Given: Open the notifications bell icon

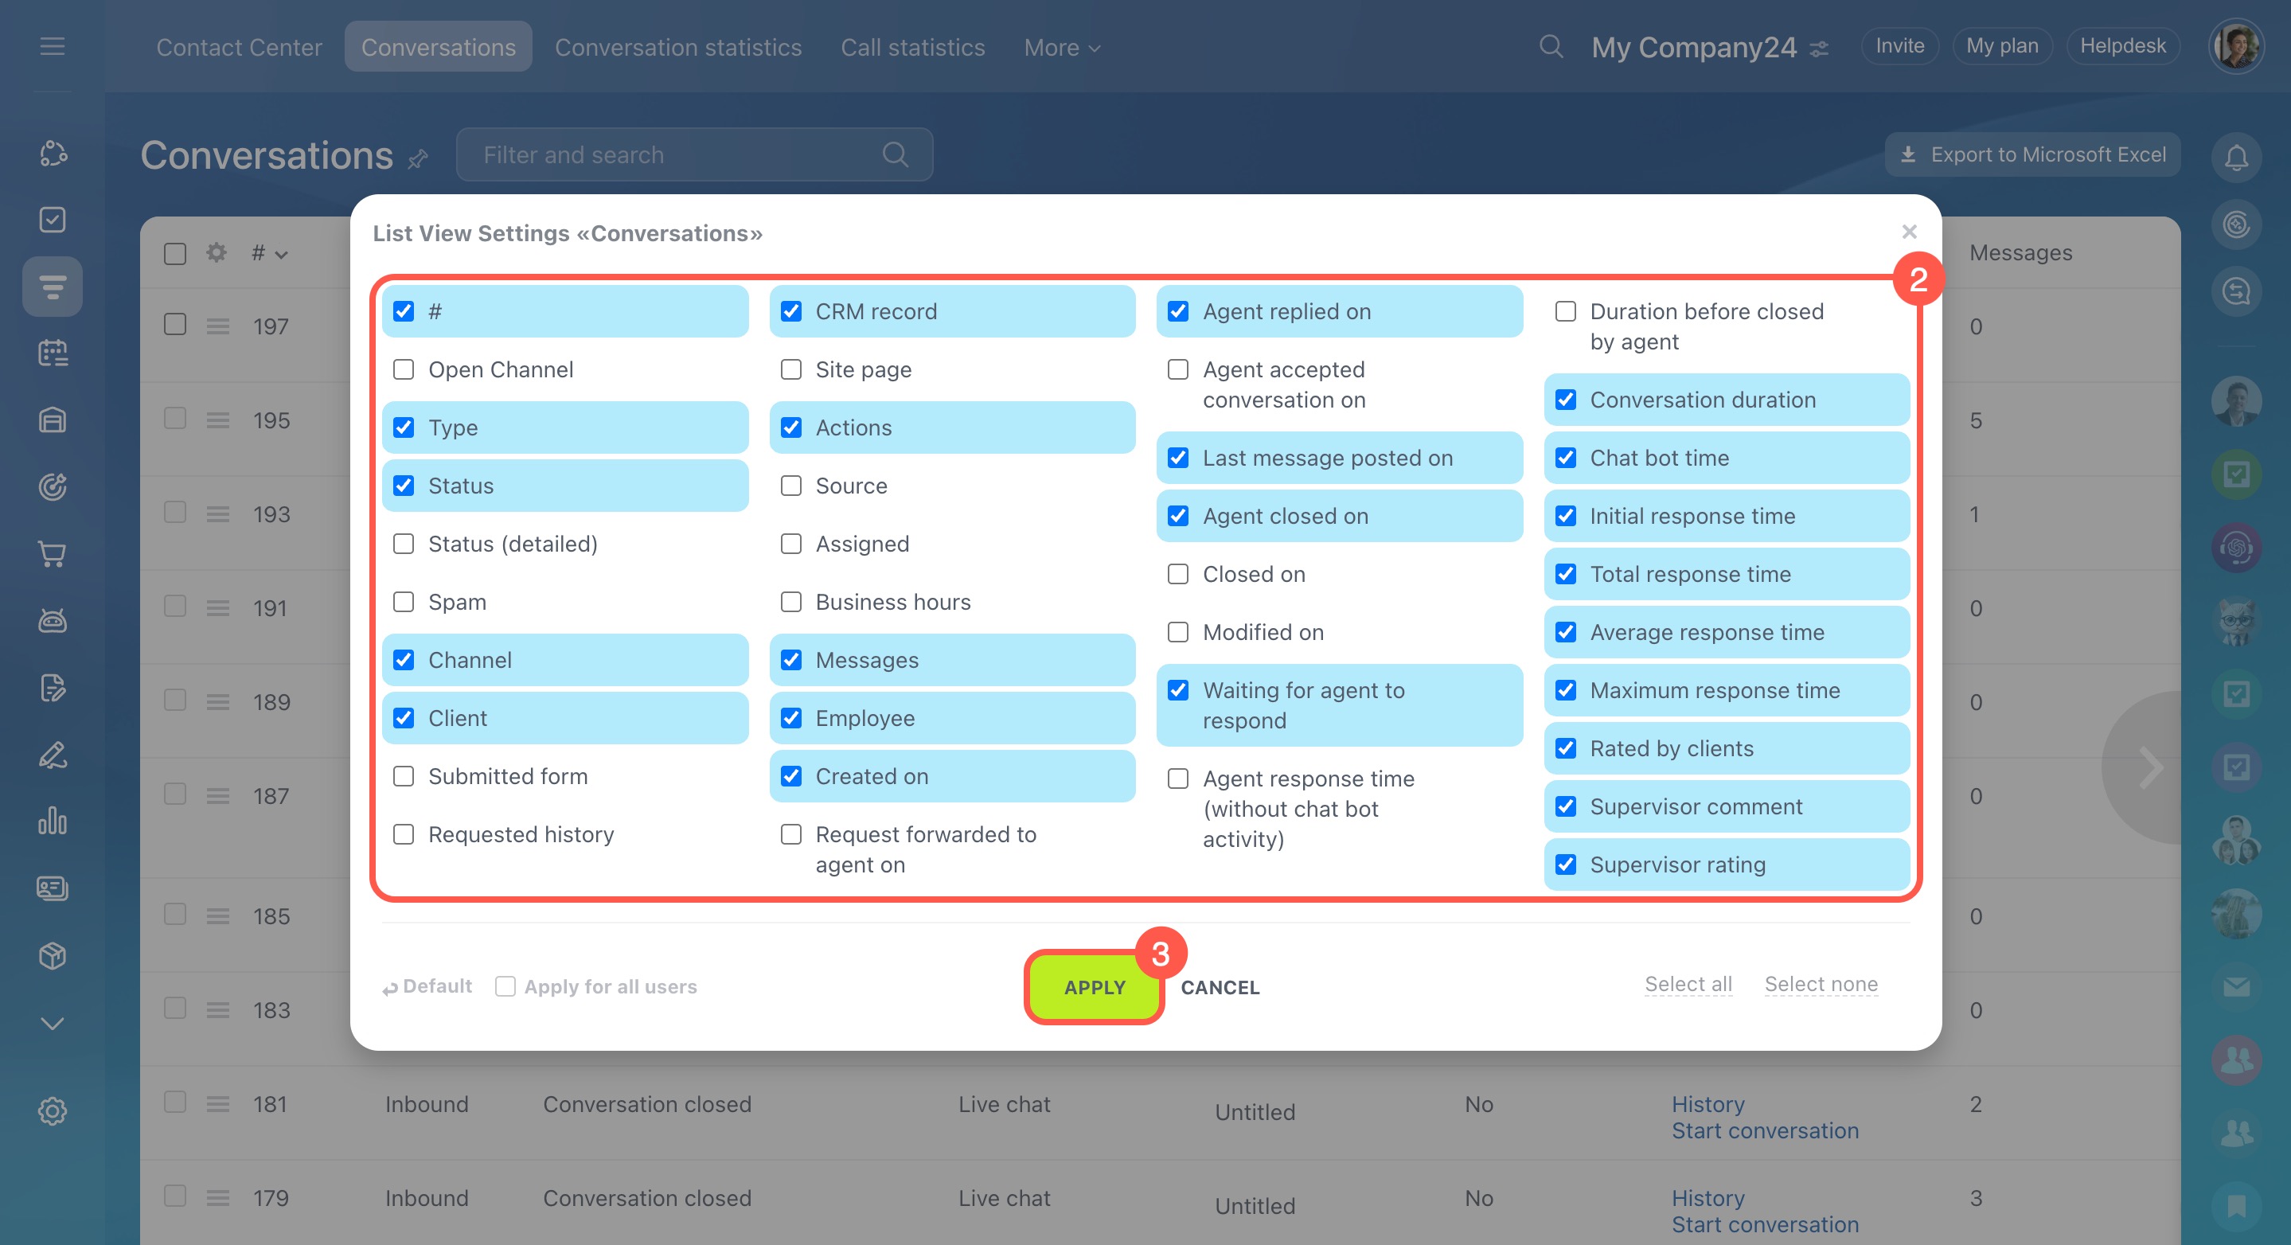Looking at the screenshot, I should tap(2235, 158).
